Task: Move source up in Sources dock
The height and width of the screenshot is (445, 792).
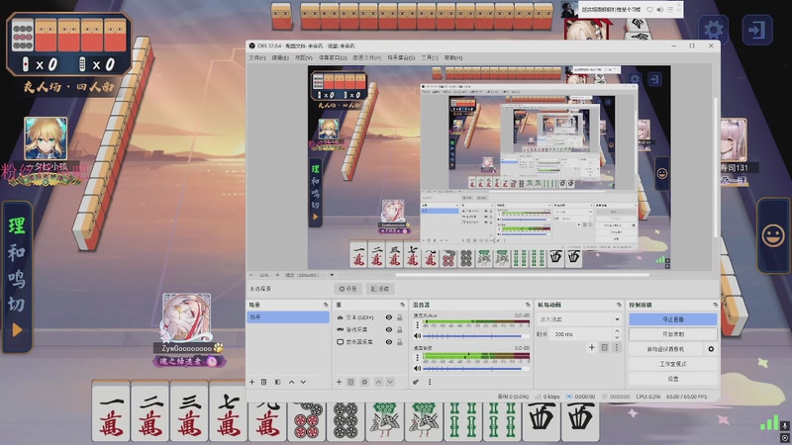Action: coord(378,382)
